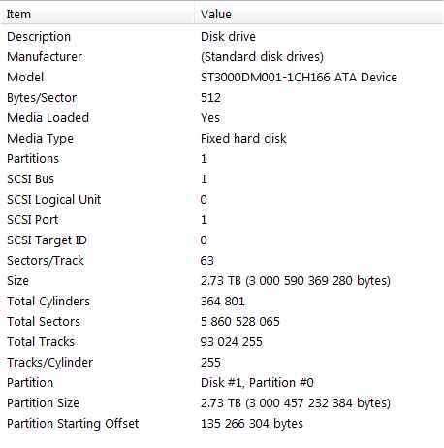Select the Model row ST3000DM001-1CH166
This screenshot has height=448, width=444.
222,78
